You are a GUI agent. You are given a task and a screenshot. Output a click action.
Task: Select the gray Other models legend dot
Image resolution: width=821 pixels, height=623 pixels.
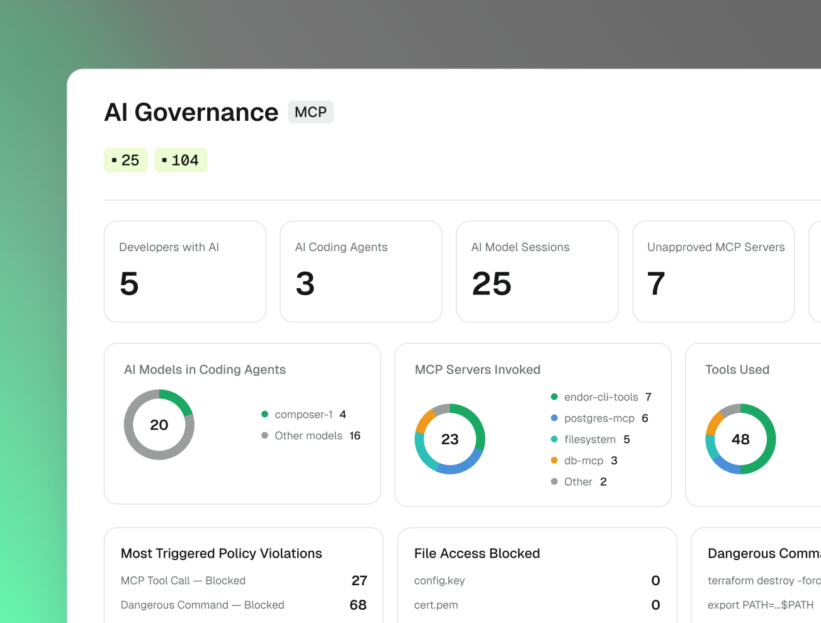264,435
